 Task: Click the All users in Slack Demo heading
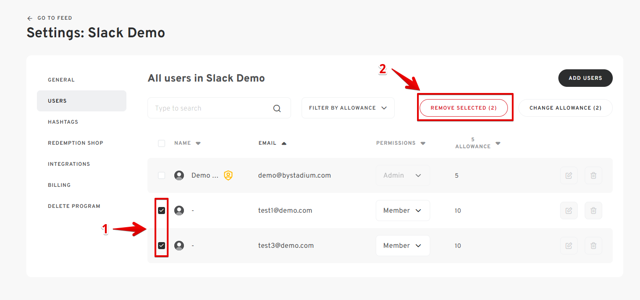pyautogui.click(x=206, y=79)
